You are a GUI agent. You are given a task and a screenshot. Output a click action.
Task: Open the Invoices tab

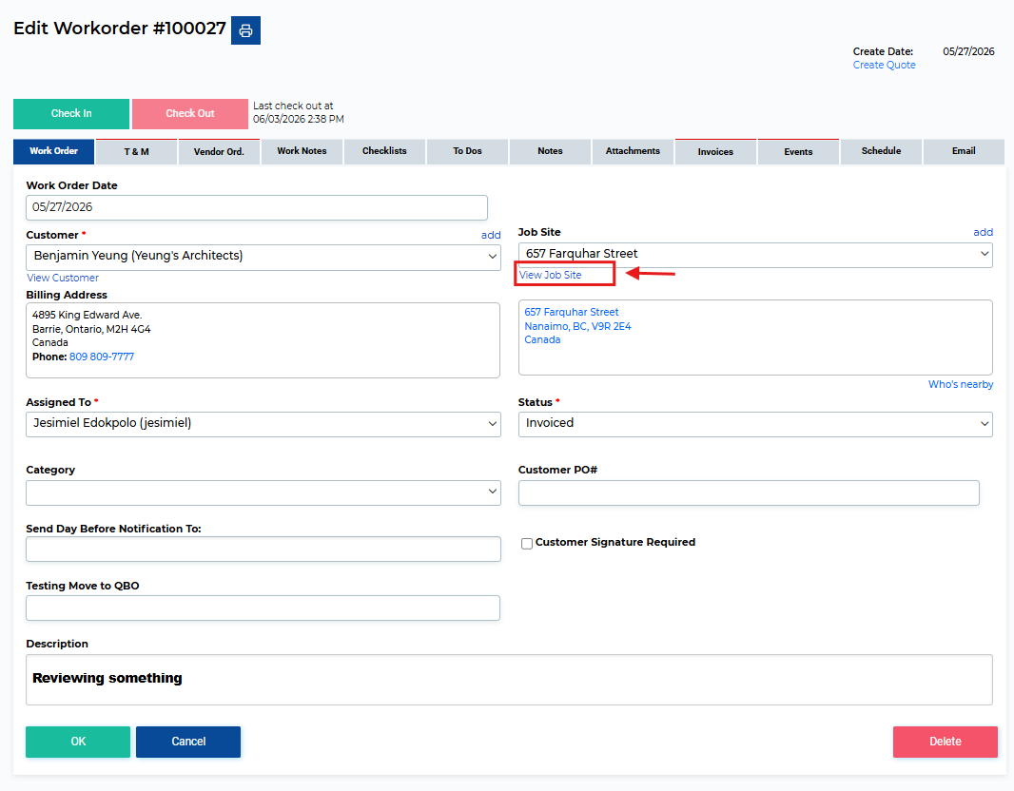click(x=716, y=152)
